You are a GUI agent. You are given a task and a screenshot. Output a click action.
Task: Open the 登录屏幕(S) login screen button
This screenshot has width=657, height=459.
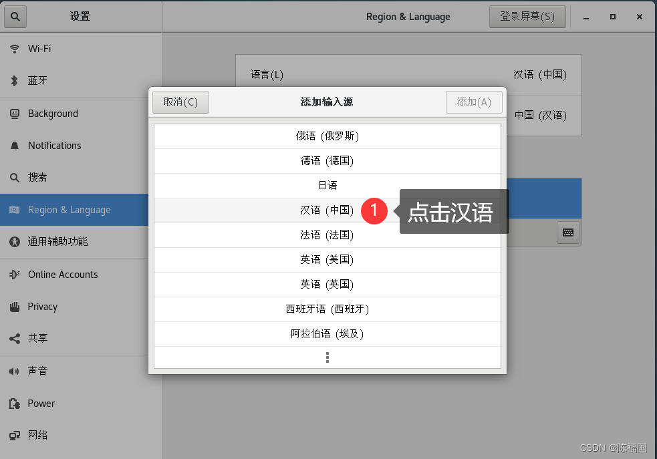click(x=527, y=17)
